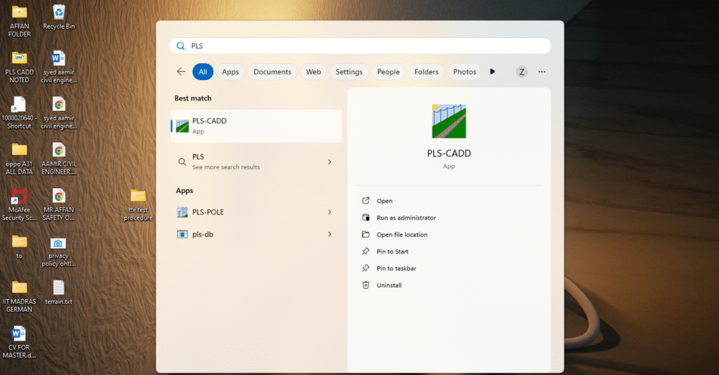Expand the pls-db result chevron
719x375 pixels.
click(x=330, y=235)
